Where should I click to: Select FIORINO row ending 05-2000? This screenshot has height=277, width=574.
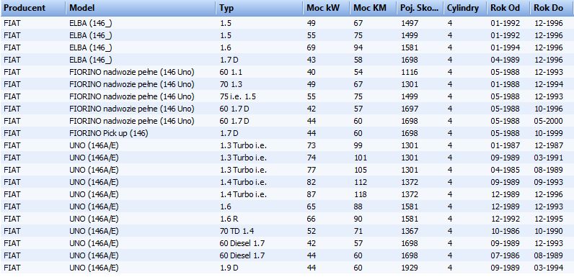click(287, 121)
